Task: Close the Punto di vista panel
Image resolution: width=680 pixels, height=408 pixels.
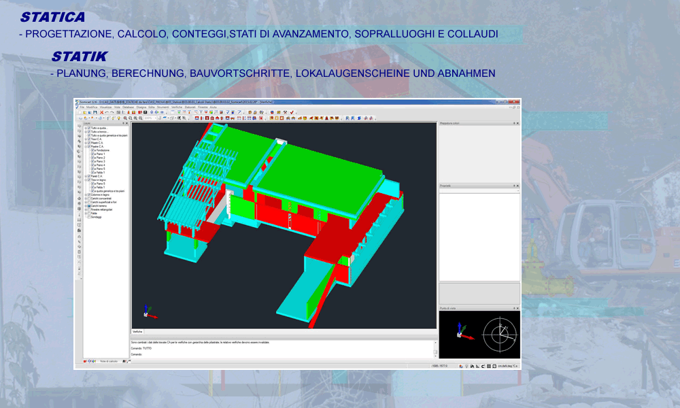Action: click(517, 308)
